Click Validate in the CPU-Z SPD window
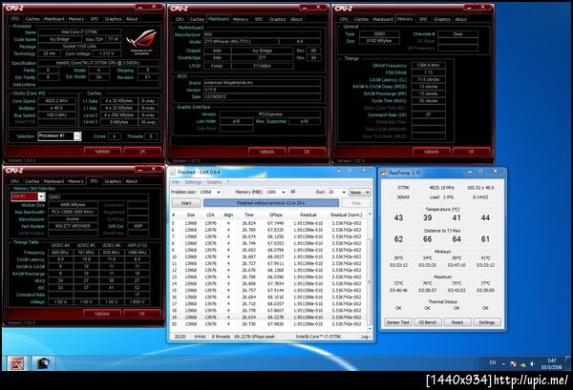 (x=102, y=314)
